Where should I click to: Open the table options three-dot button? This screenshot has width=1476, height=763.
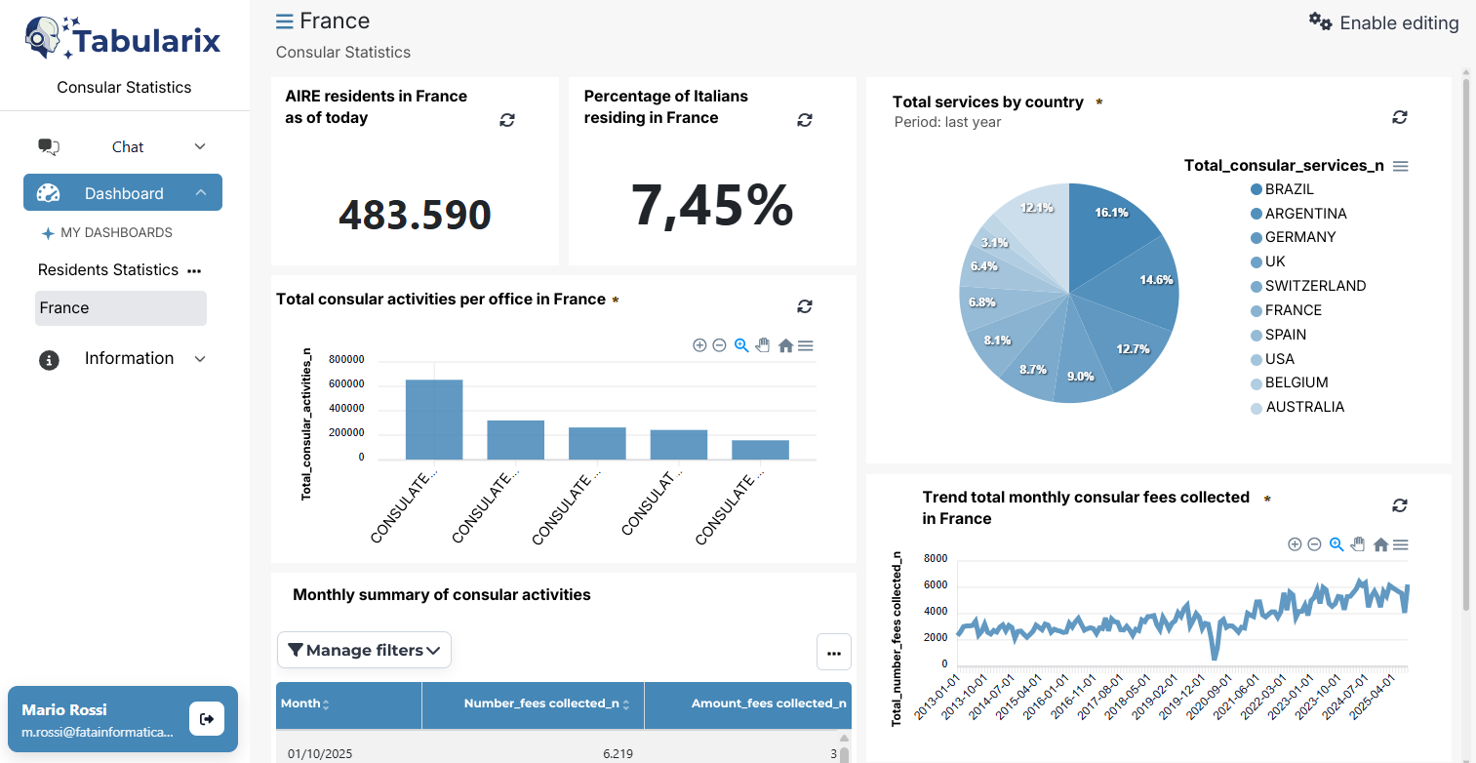click(x=833, y=653)
